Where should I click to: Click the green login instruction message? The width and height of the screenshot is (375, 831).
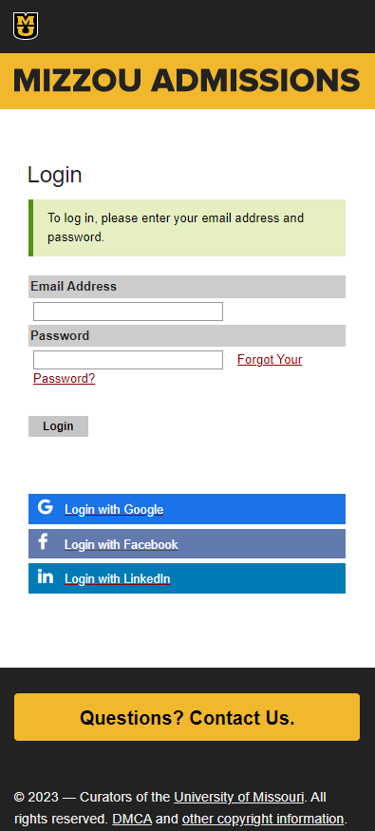pos(187,228)
